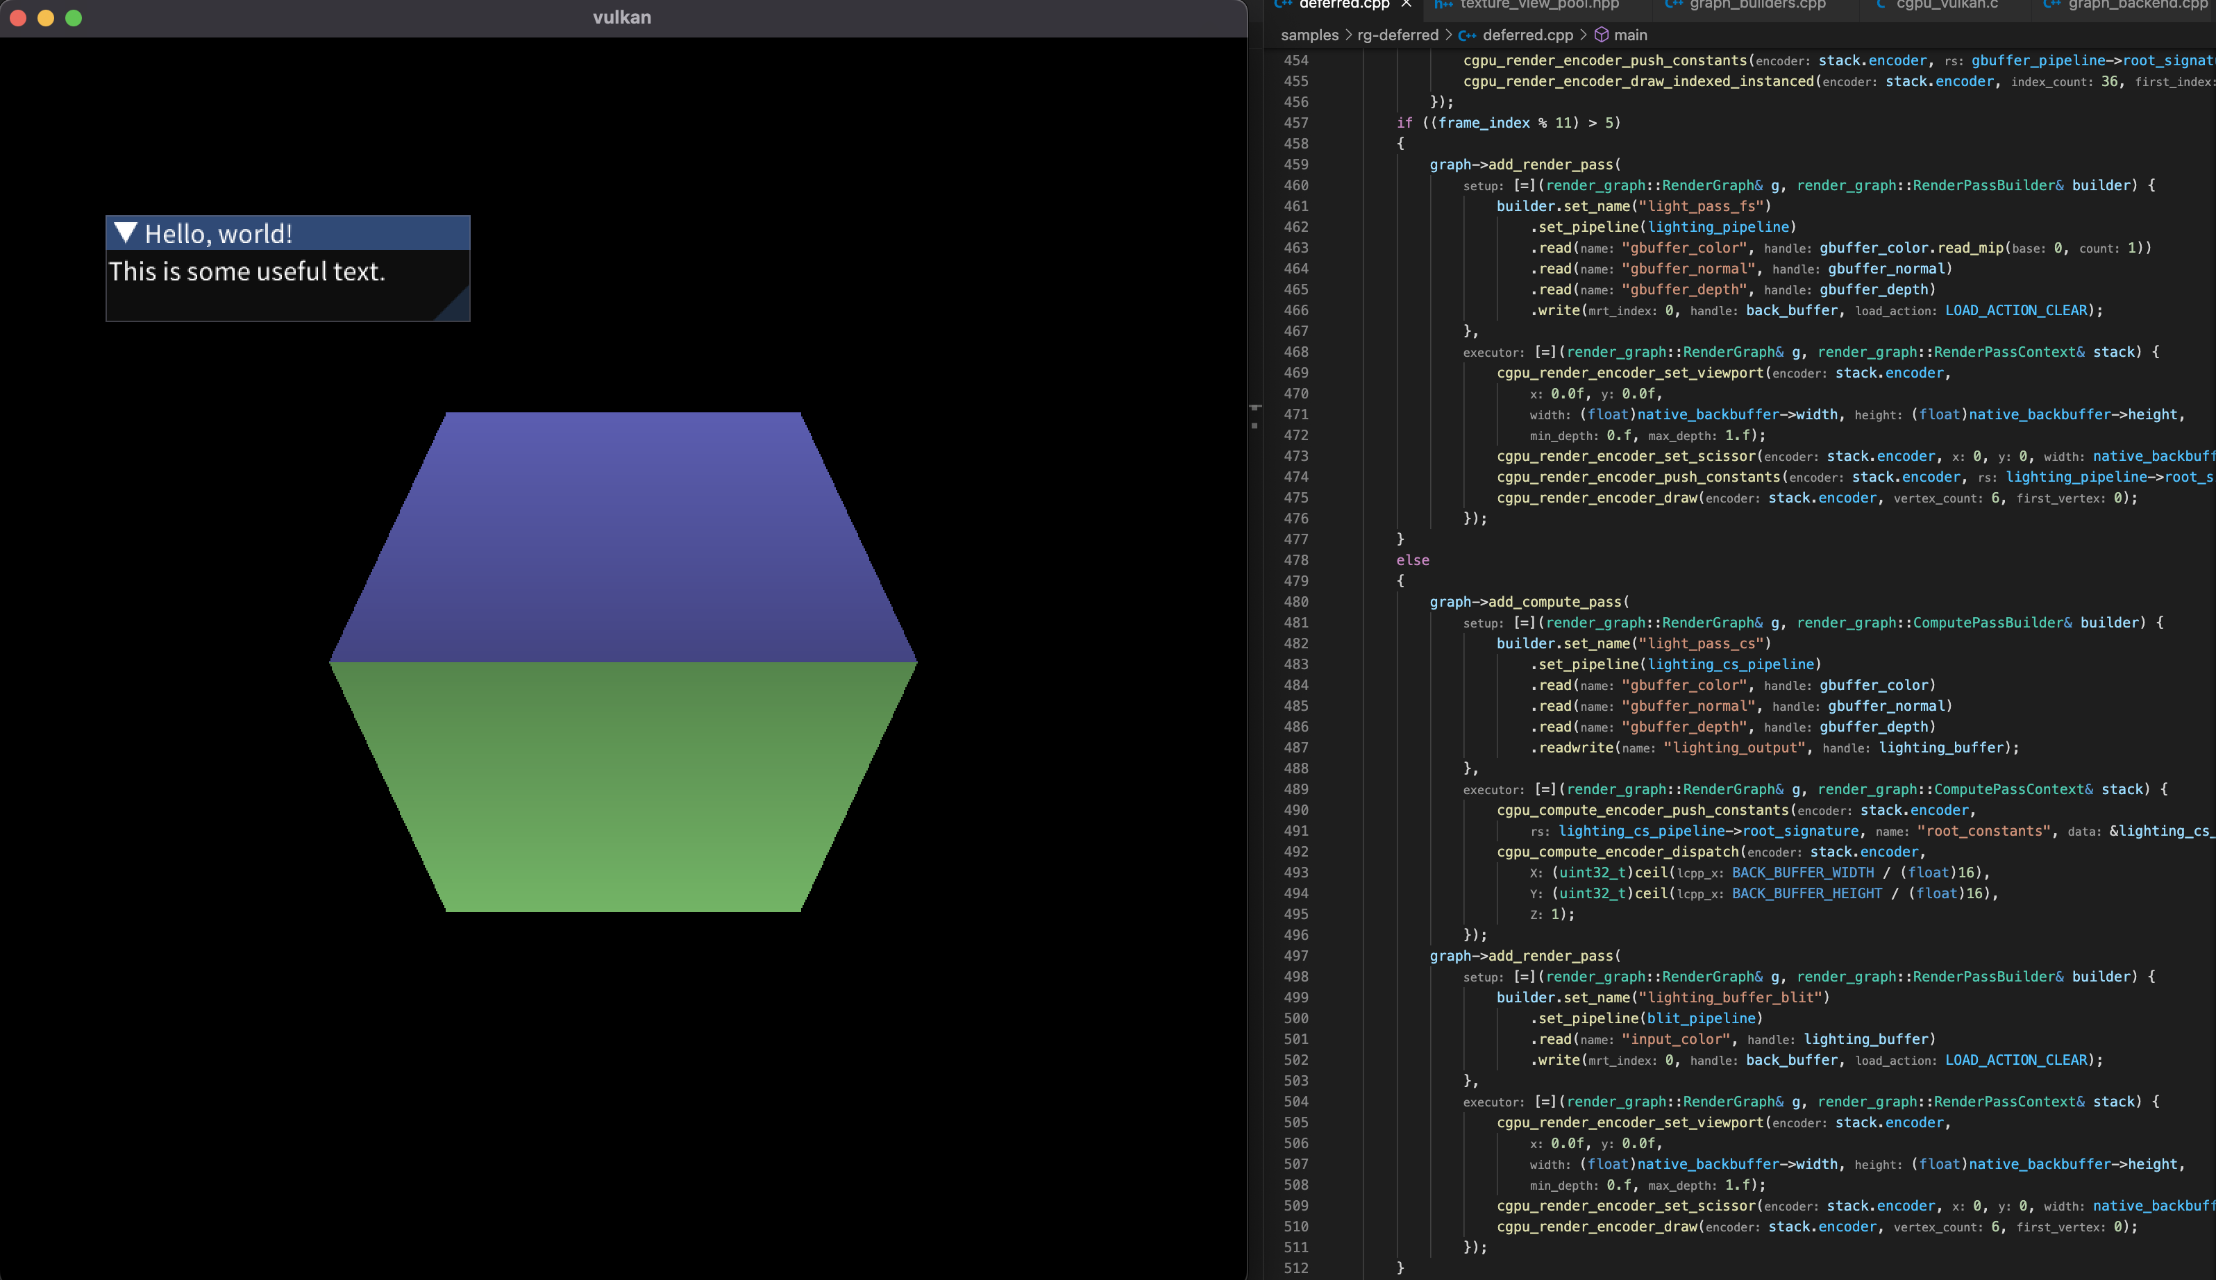This screenshot has width=2216, height=1280.
Task: Click line number 478 in the gutter
Action: coord(1295,560)
